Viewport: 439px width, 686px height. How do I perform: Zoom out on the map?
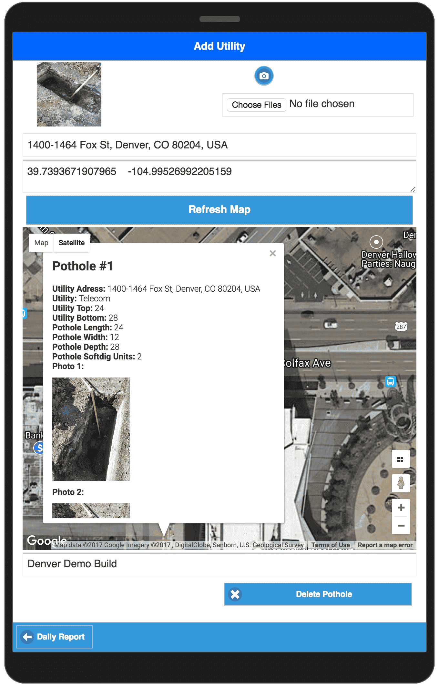401,526
